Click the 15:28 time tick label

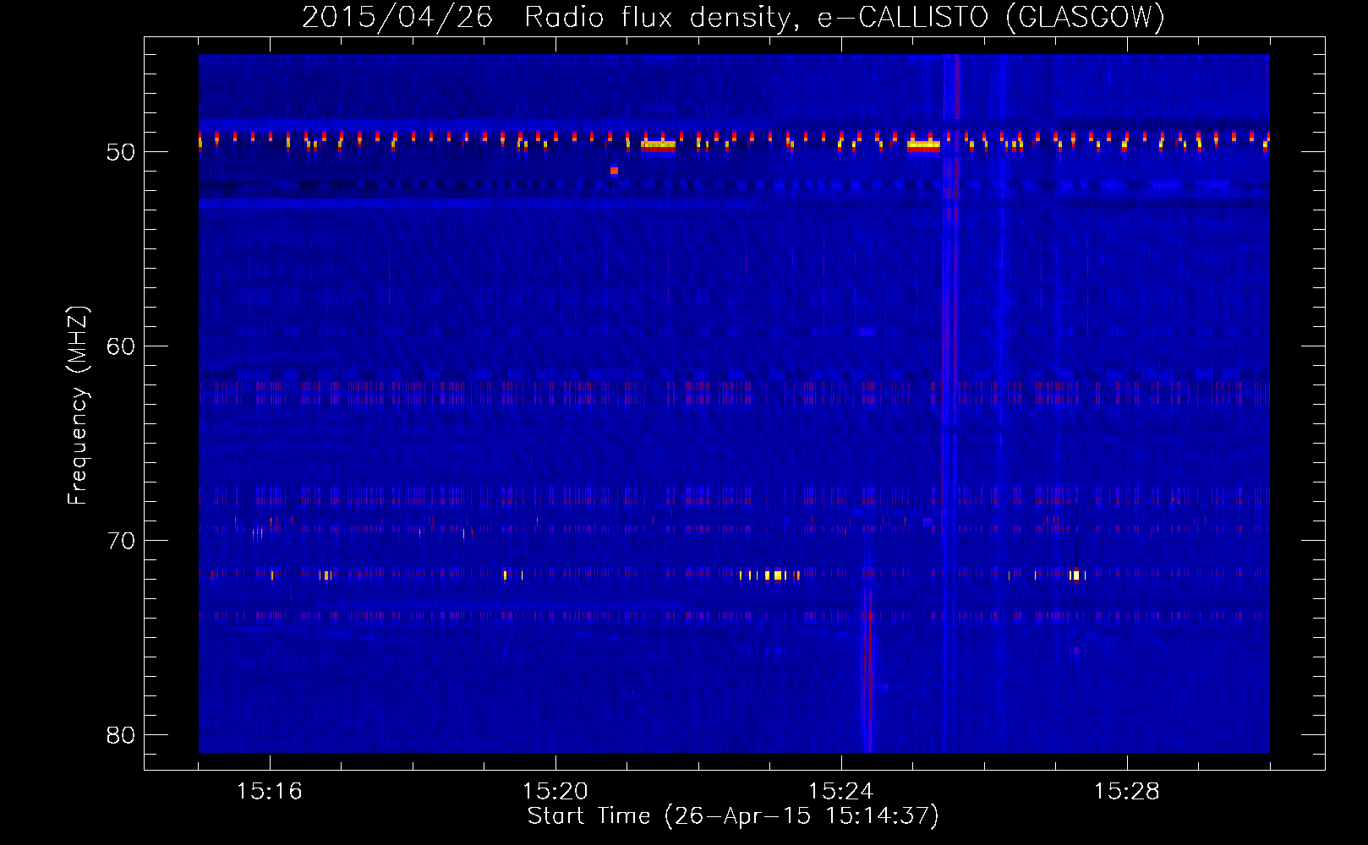tap(1127, 792)
